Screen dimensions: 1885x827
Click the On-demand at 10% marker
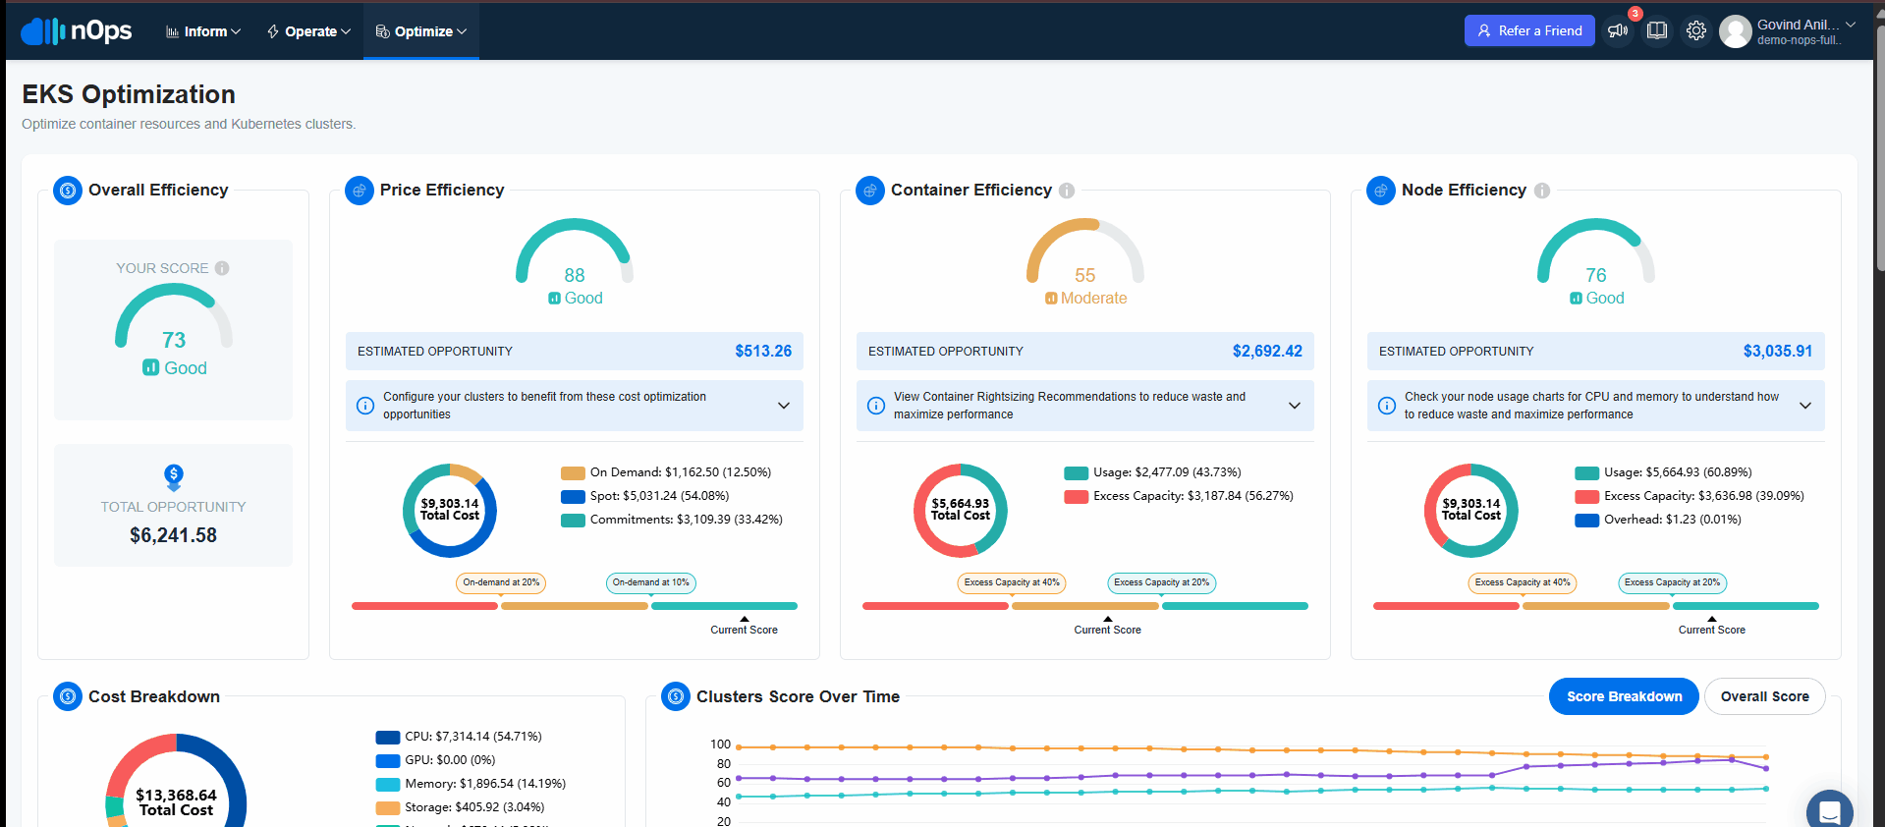coord(651,582)
